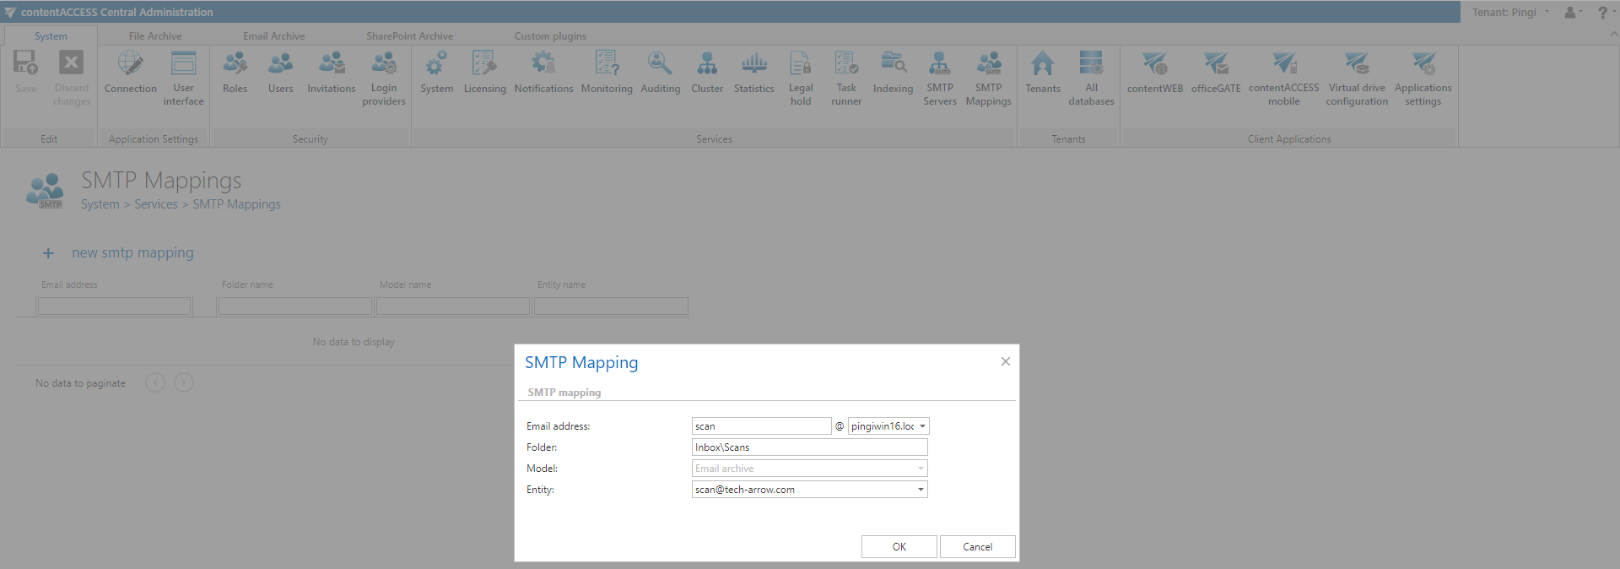The image size is (1620, 569).
Task: Open the Model dropdown list
Action: 920,469
